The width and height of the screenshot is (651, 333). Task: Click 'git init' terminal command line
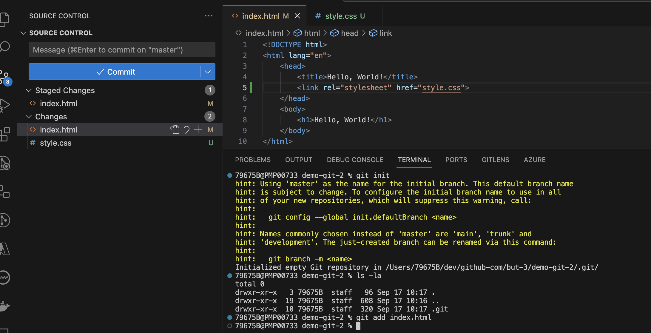(x=373, y=175)
